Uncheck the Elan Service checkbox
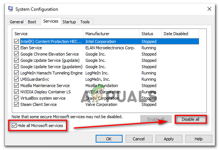Screen dimensions: 219x150 pyautogui.click(x=17, y=48)
